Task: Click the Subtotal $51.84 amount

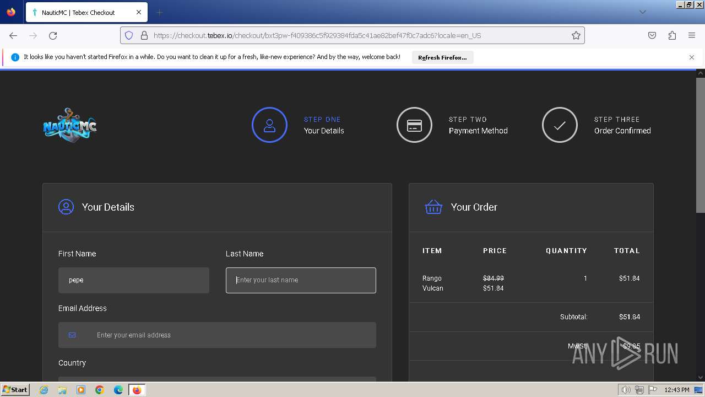Action: [630, 317]
